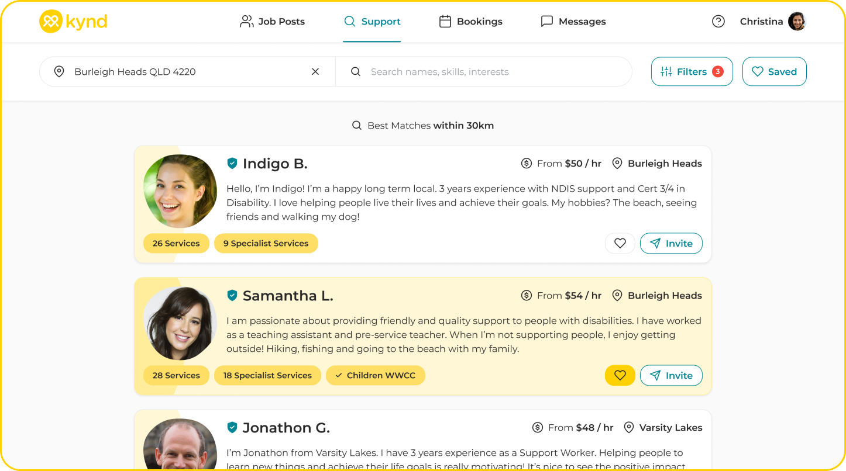
Task: Click the Best Matches search icon
Action: point(357,126)
